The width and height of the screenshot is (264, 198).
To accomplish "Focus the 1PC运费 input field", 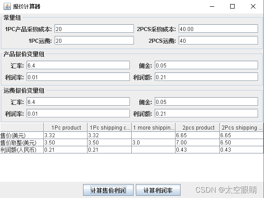I will click(94, 40).
